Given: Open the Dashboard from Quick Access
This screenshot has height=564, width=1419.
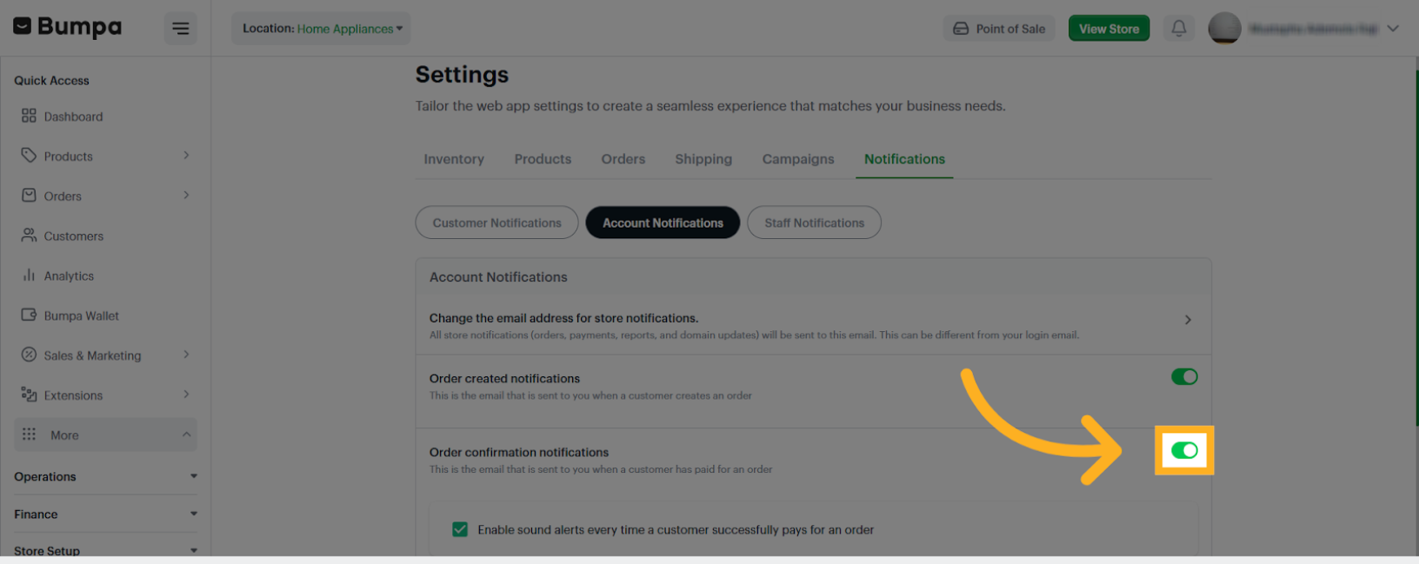Looking at the screenshot, I should click(74, 116).
